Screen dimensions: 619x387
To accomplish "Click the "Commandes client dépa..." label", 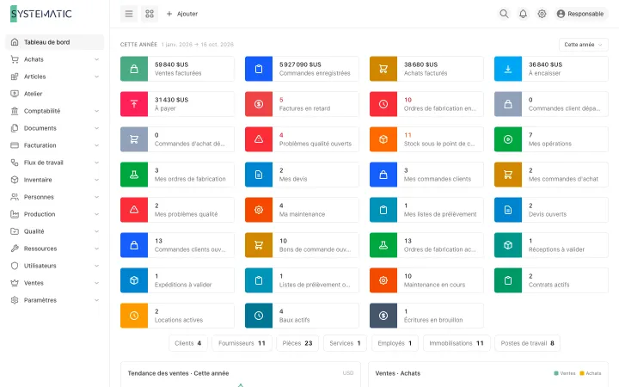I will click(564, 108).
